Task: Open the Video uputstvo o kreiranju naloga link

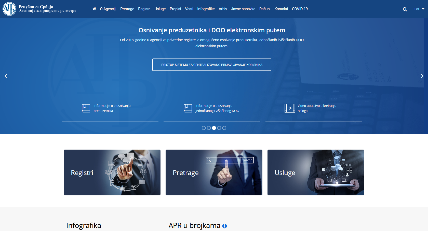Action: 317,108
